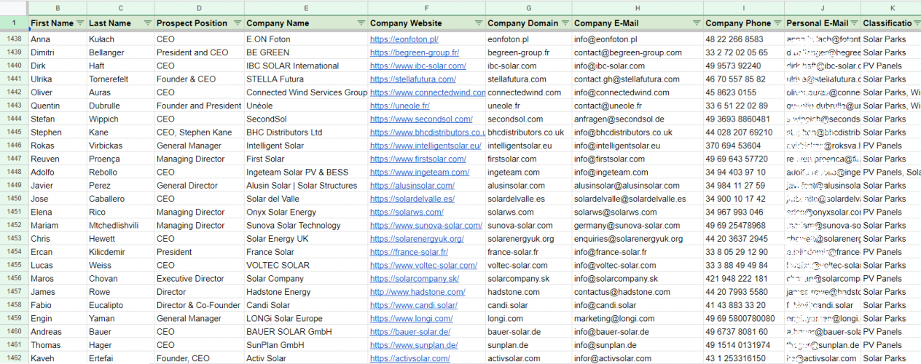This screenshot has width=921, height=364.
Task: Open the solardelvalle.es link
Action: coord(412,199)
